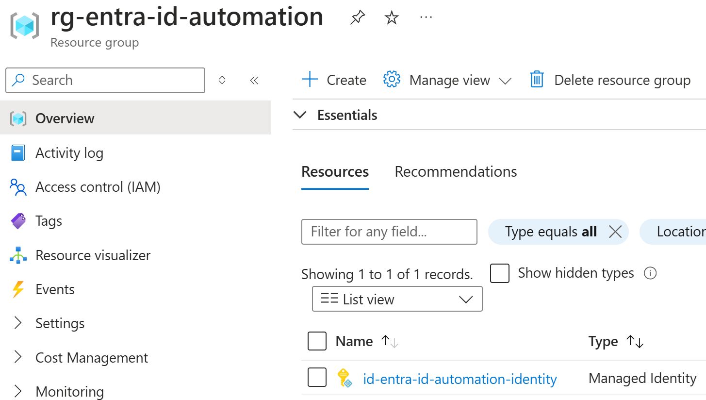Click the plus icon beside Create

click(x=310, y=80)
